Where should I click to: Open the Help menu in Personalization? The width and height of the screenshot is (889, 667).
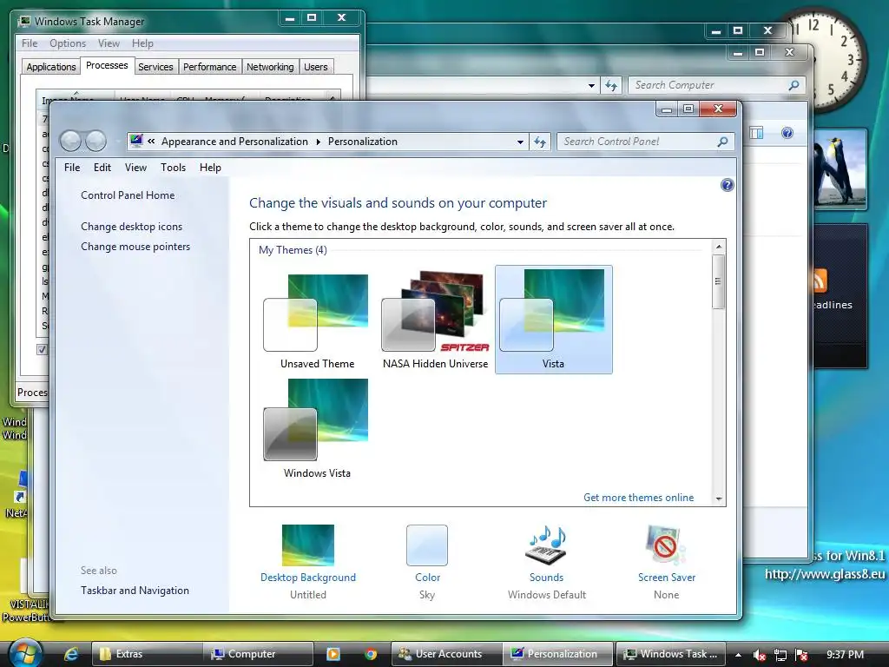click(210, 168)
